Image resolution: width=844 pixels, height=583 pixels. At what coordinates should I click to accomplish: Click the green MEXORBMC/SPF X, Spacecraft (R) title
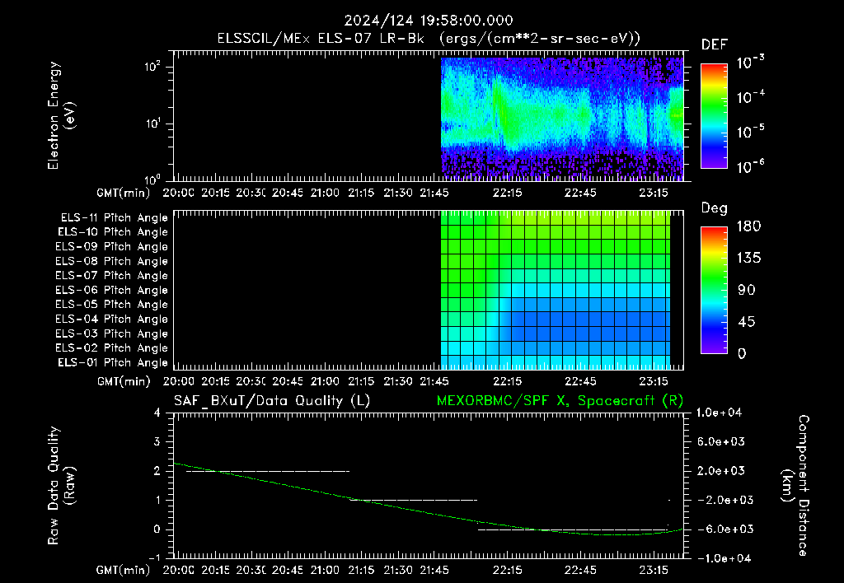[x=560, y=401]
